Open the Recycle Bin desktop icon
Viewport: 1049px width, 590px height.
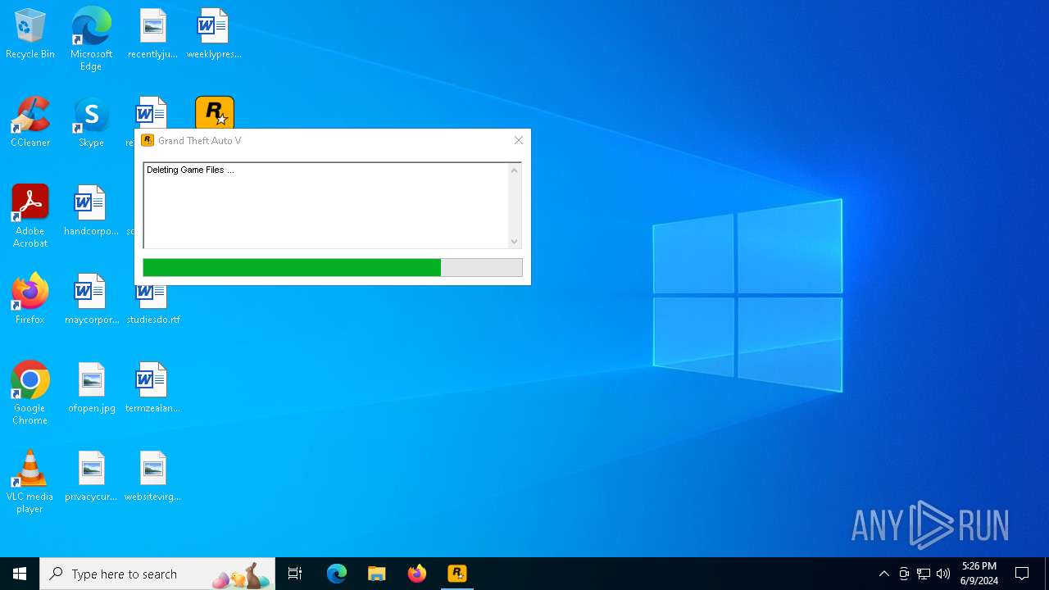30,34
